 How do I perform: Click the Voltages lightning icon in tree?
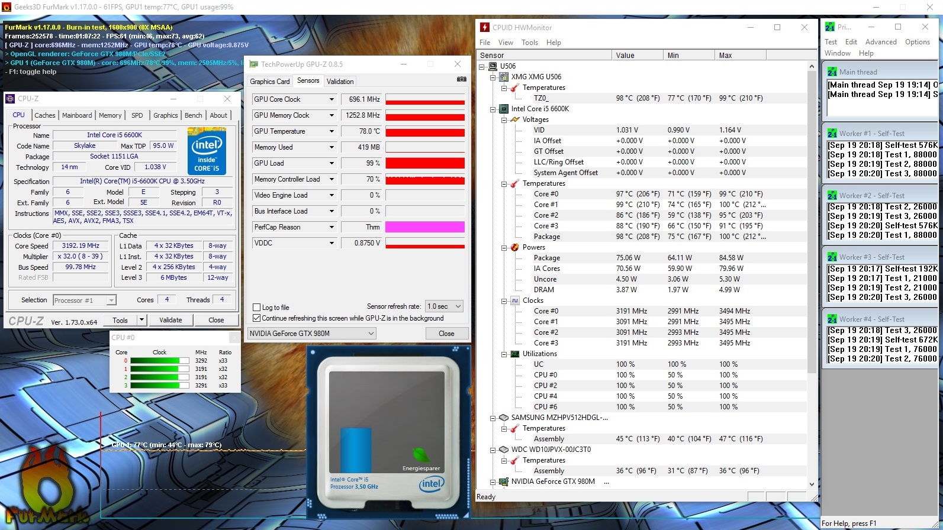point(514,119)
